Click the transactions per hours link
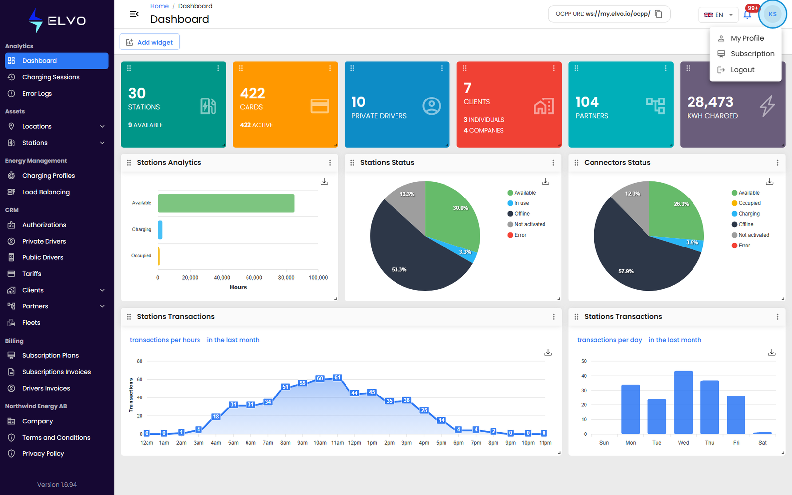 pyautogui.click(x=165, y=340)
